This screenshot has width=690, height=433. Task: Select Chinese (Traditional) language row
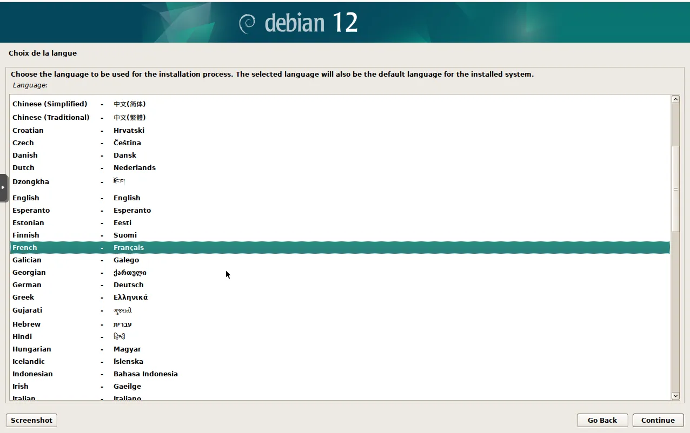click(x=340, y=117)
